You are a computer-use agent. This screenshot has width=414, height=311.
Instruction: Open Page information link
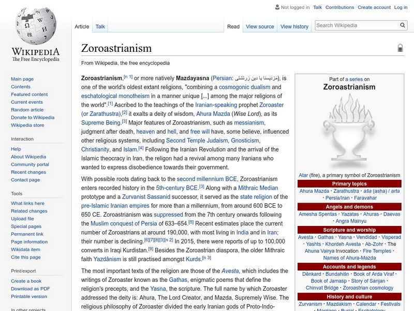point(29,242)
